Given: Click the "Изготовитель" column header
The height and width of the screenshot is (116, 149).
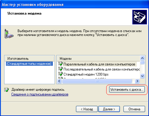Looking at the screenshot, I should pos(29,59).
